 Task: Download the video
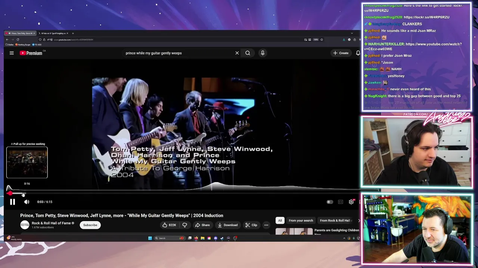[227, 225]
